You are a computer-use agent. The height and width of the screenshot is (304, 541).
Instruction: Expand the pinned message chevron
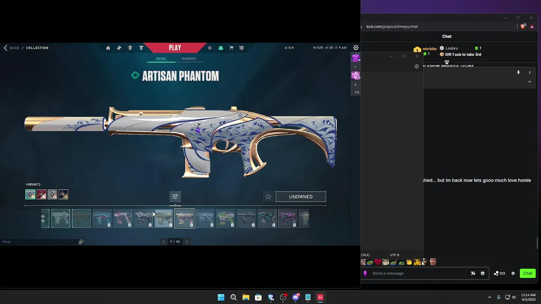coord(530,81)
